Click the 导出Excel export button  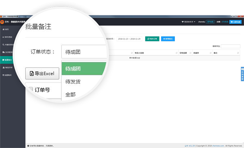click(x=42, y=73)
